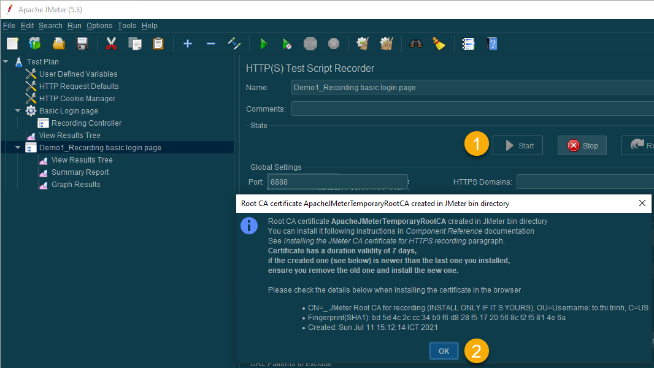Select HTTP Cookie Manager in the tree

[77, 98]
